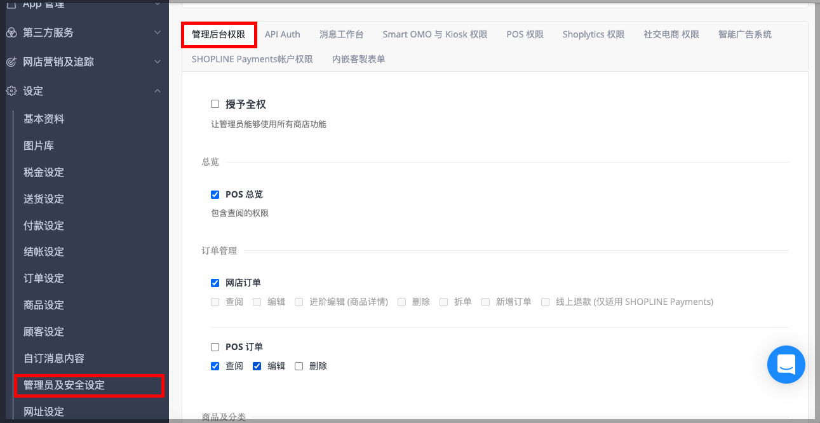Uncheck the POS 总览 checkbox

click(x=215, y=194)
